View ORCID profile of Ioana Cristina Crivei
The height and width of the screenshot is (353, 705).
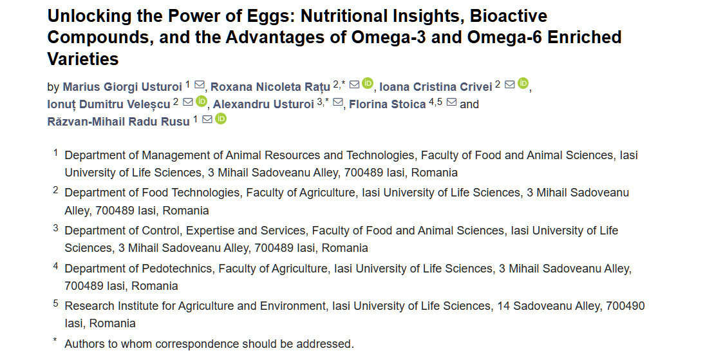(x=523, y=84)
